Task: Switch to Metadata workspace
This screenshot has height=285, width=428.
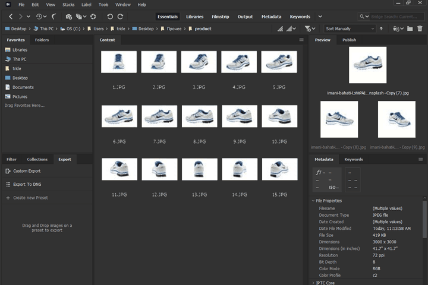Action: pos(271,17)
